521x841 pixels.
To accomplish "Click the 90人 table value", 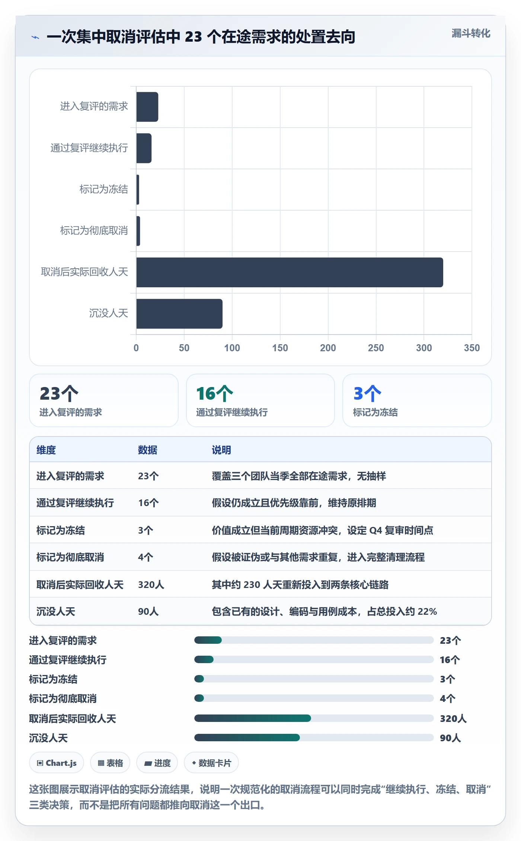I will coord(148,611).
